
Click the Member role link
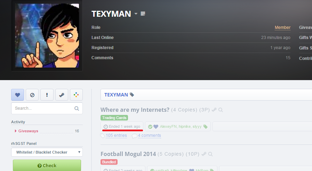tap(282, 28)
